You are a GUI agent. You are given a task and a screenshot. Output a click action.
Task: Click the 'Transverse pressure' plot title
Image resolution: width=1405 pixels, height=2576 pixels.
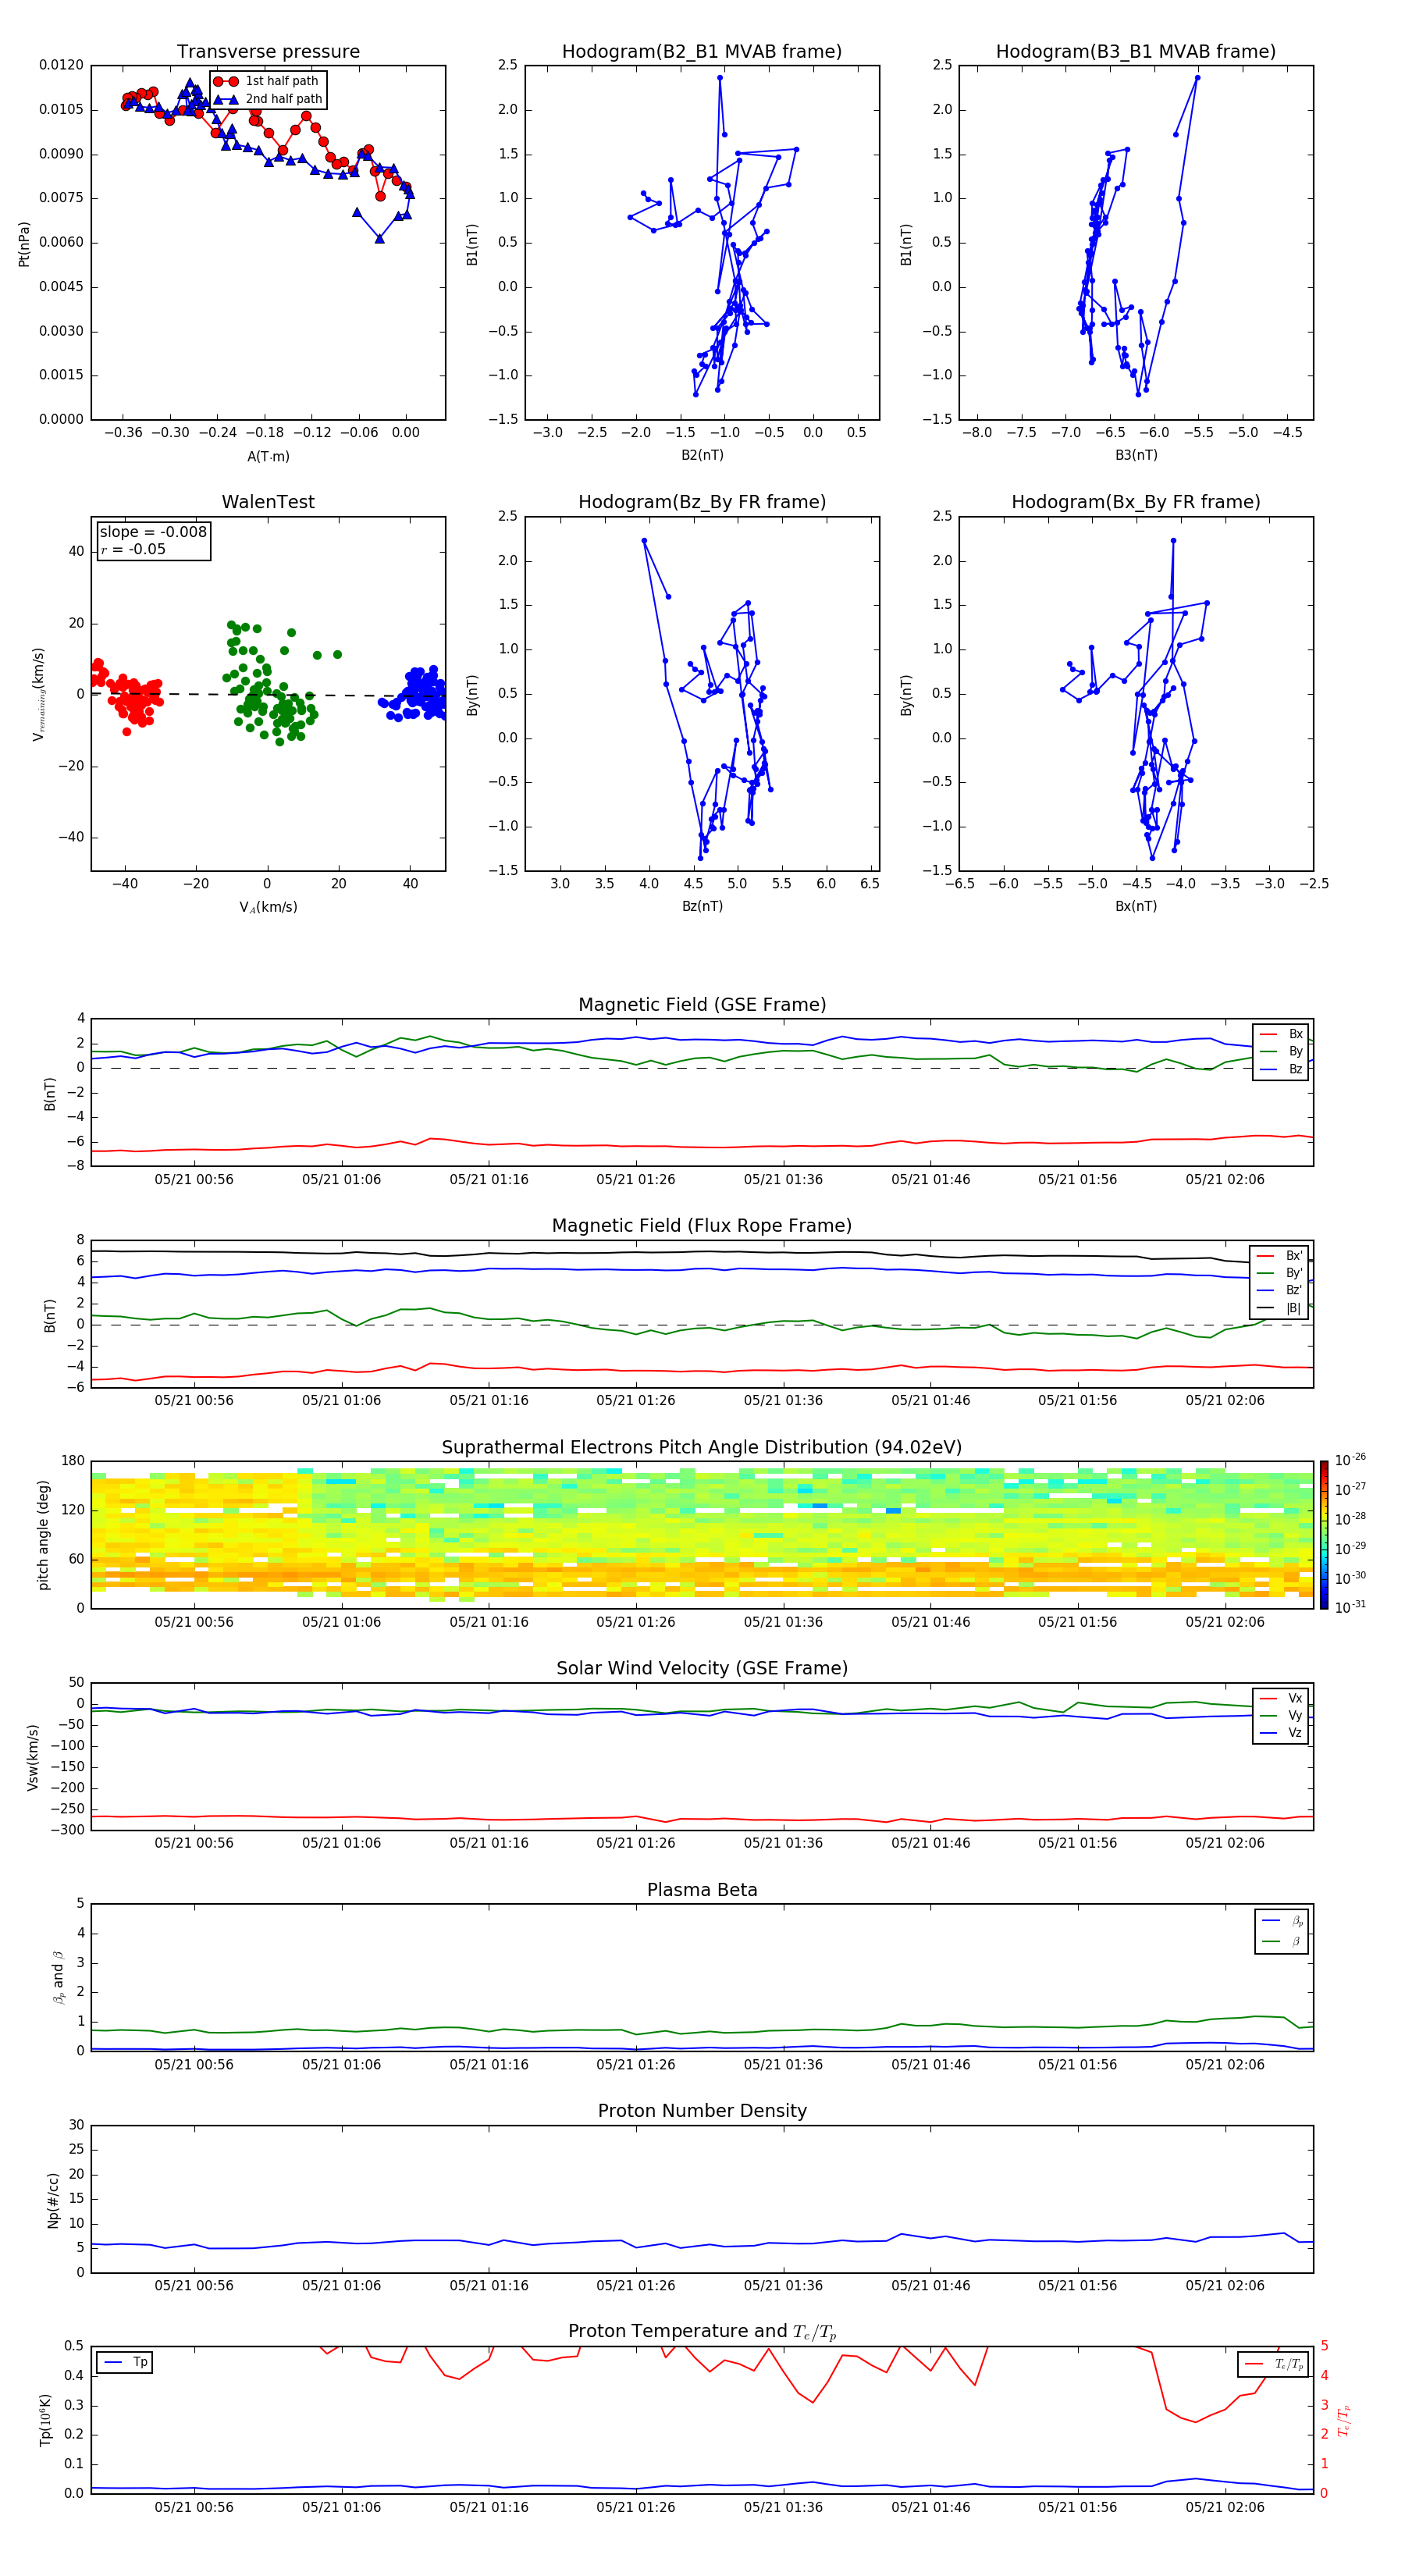268,52
